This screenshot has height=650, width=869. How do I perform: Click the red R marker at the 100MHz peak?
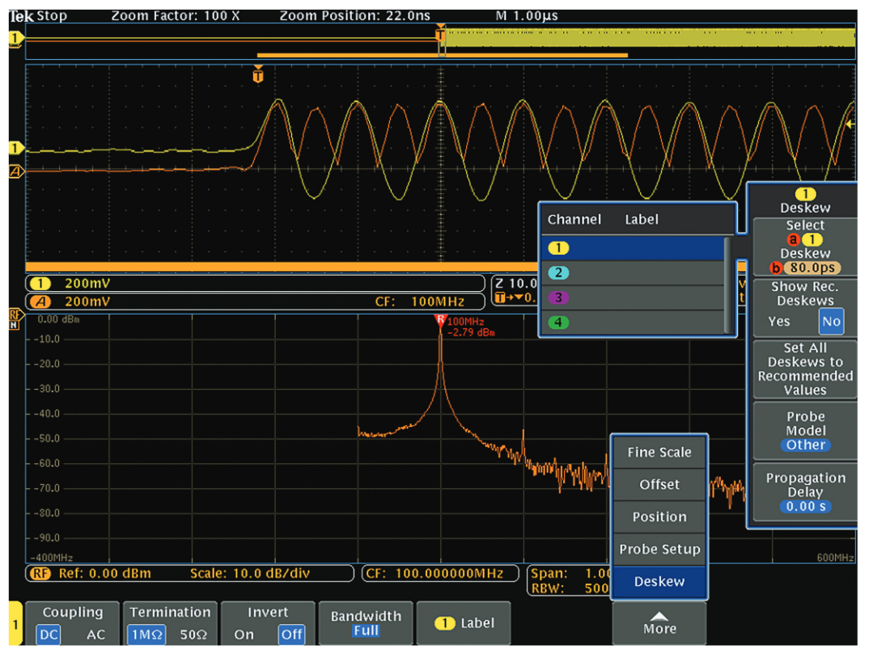(439, 319)
